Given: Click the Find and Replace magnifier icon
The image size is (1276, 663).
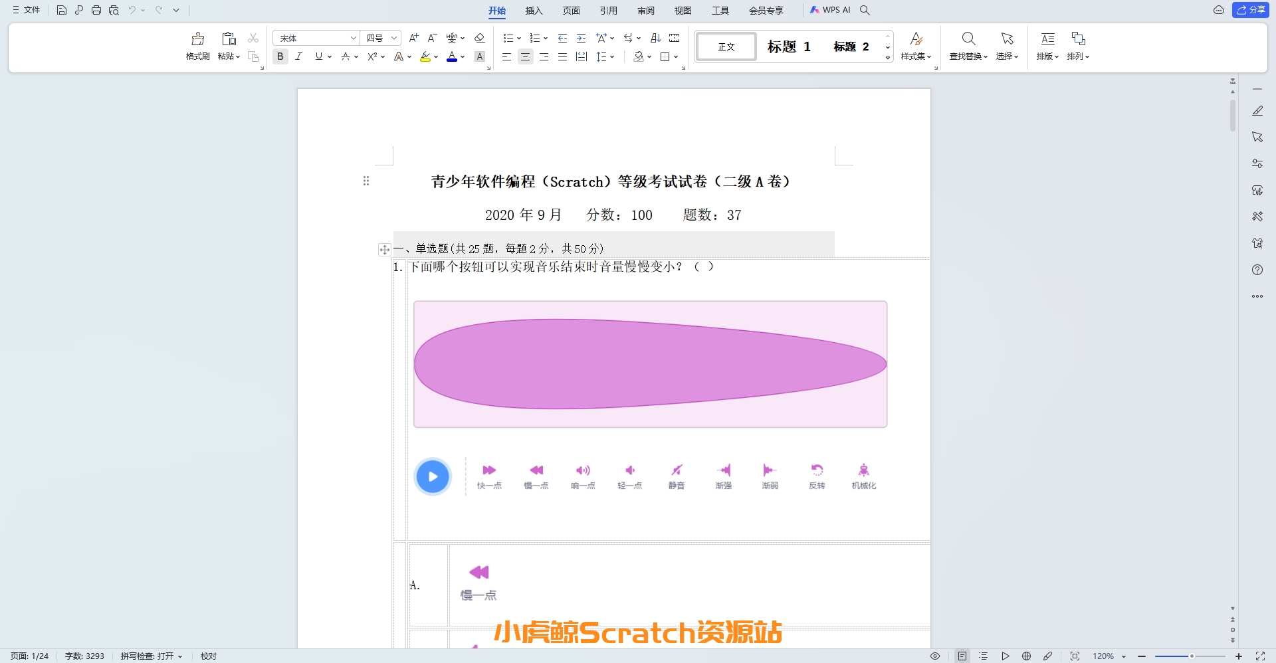Looking at the screenshot, I should click(x=968, y=39).
